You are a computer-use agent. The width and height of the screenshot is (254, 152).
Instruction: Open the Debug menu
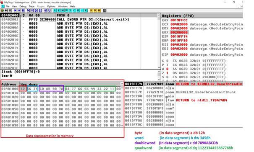point(23,6)
